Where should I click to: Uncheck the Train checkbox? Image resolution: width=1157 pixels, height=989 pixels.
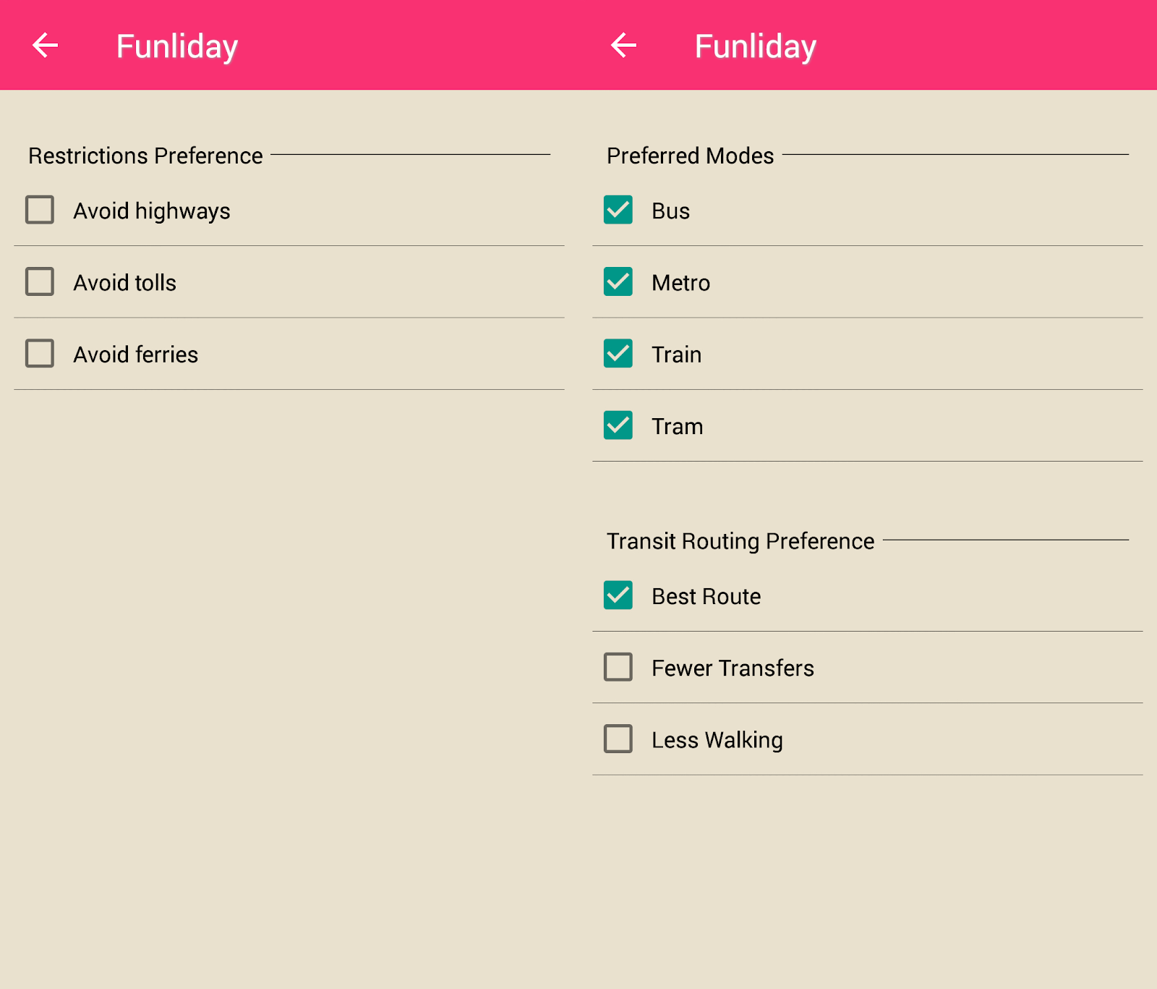click(x=618, y=354)
